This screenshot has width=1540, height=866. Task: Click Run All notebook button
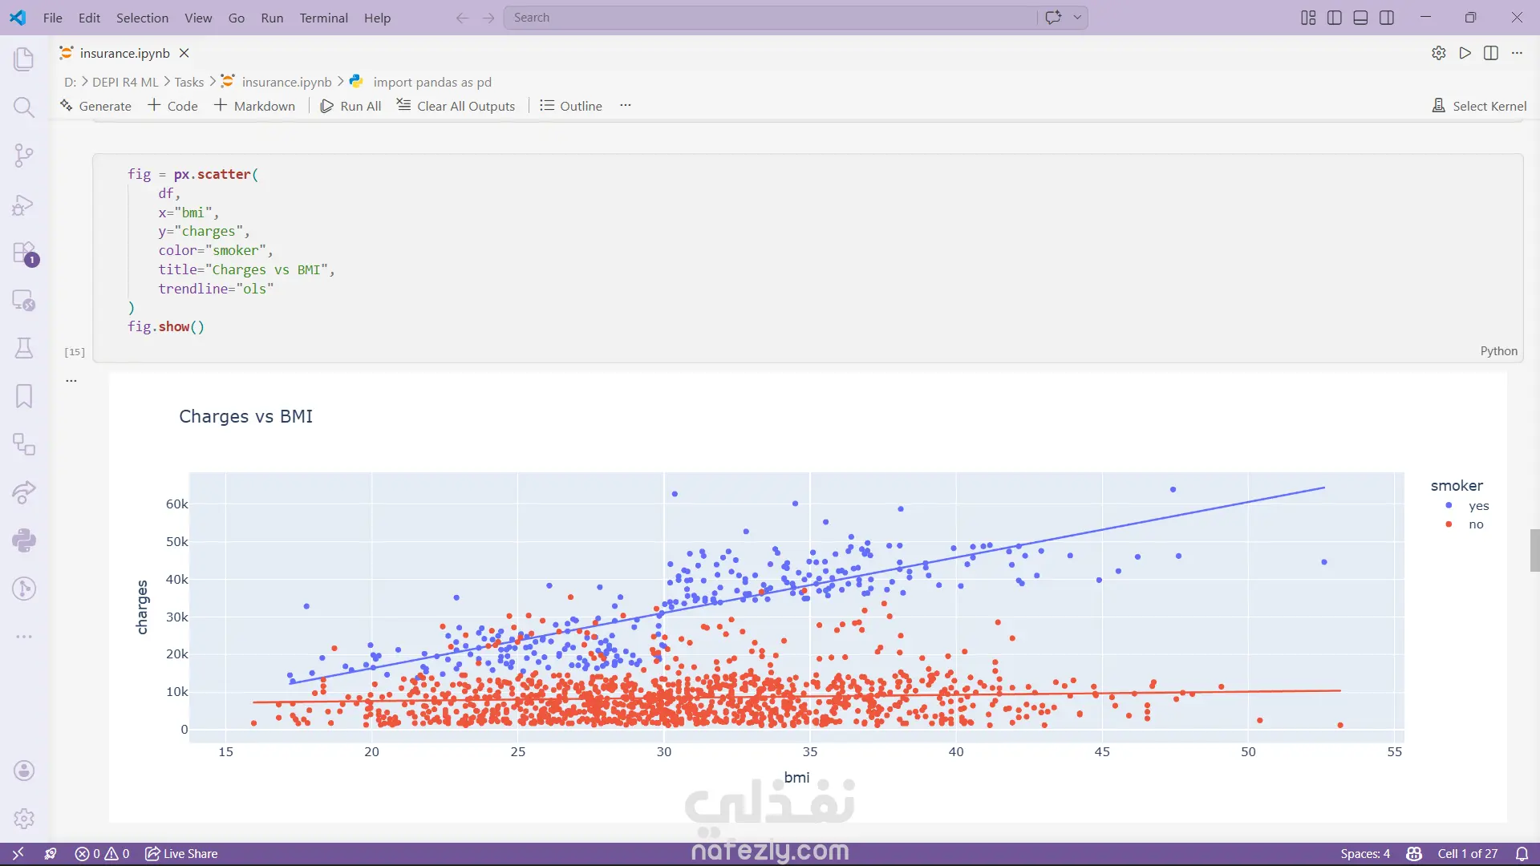pos(351,106)
